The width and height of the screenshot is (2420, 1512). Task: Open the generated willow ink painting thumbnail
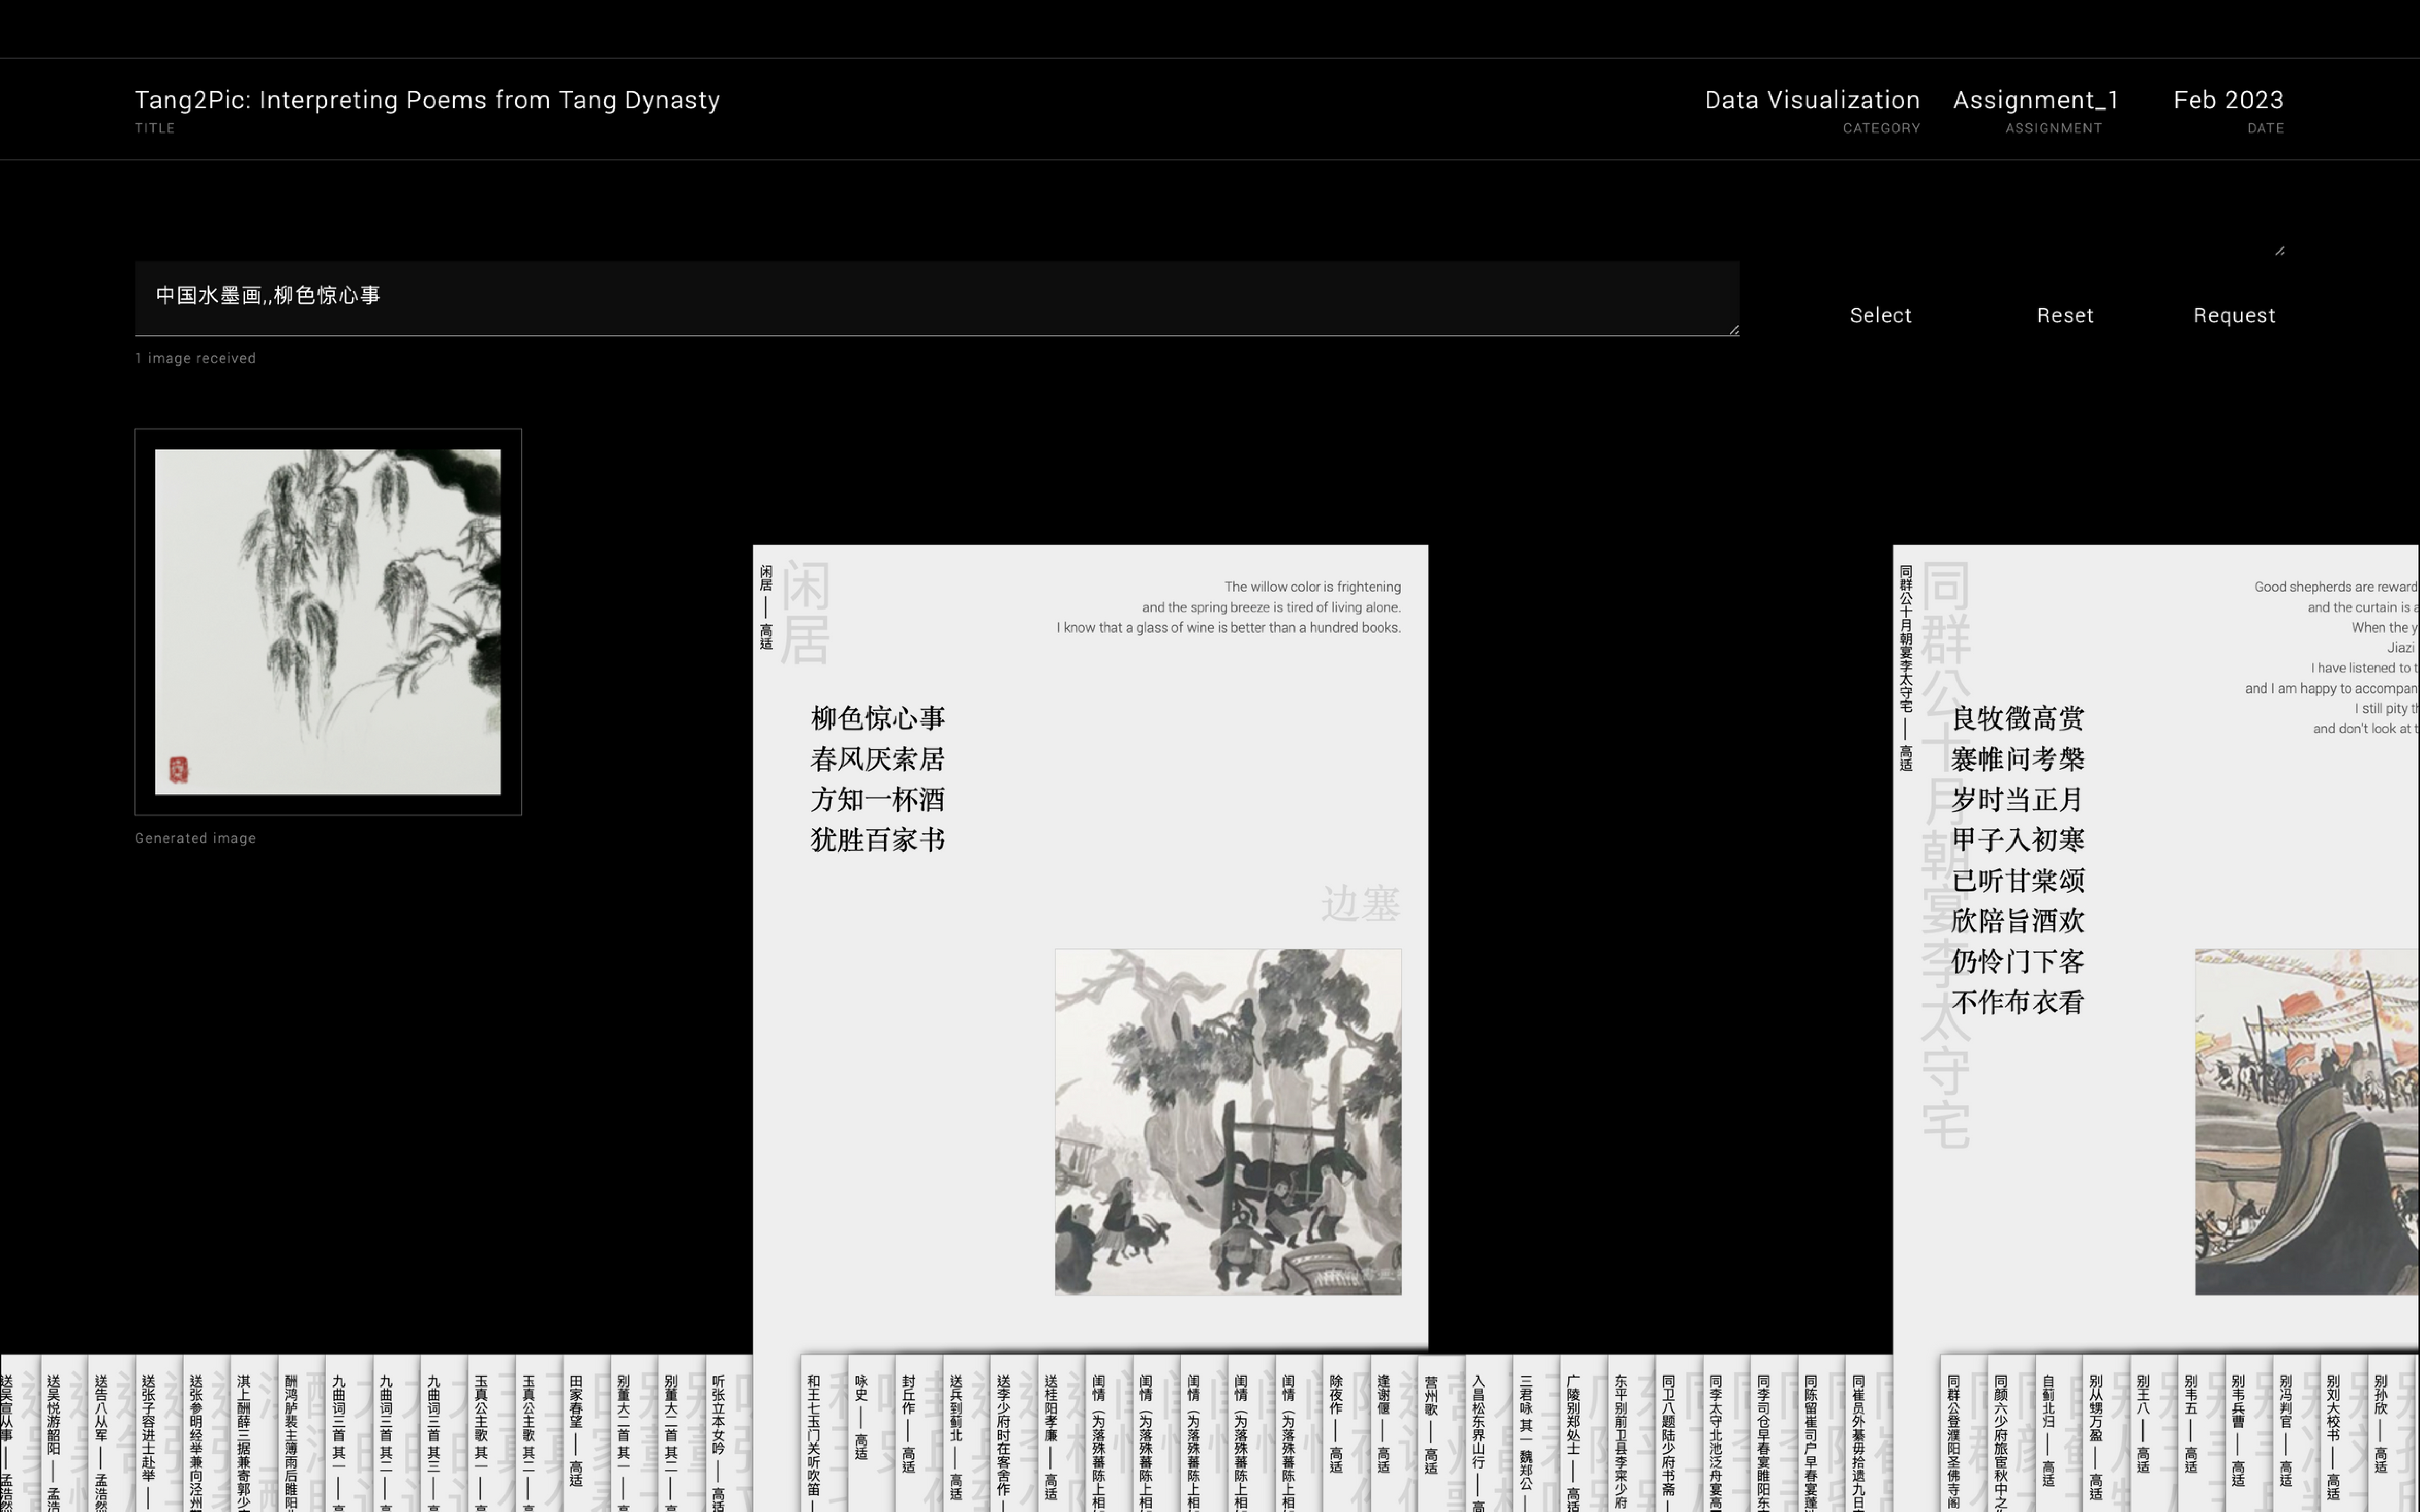point(328,622)
